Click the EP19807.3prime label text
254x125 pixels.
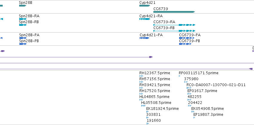pyautogui.click(x=208, y=115)
